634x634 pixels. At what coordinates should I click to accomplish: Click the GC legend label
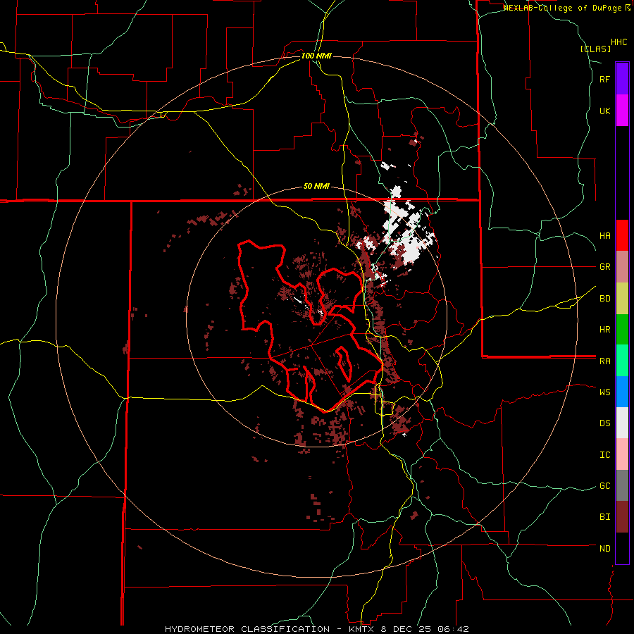tap(605, 485)
